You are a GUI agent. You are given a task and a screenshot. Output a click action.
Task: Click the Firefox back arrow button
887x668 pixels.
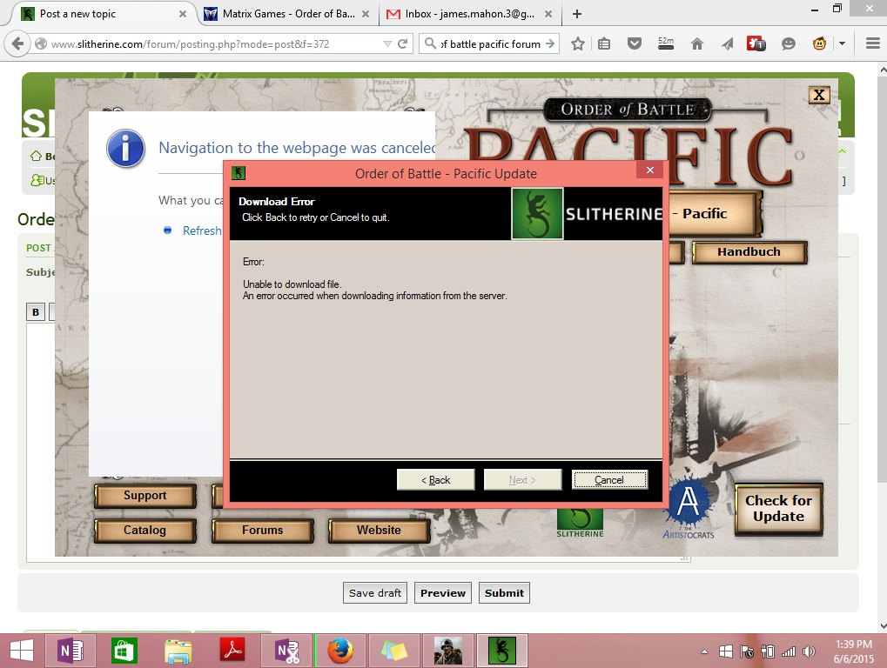tap(17, 43)
